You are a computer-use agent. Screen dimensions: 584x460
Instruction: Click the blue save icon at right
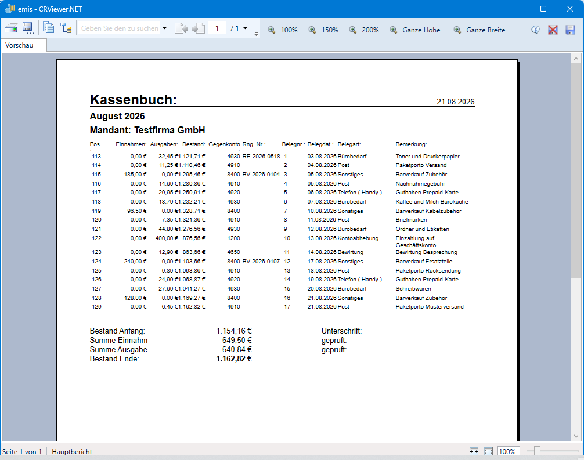570,30
